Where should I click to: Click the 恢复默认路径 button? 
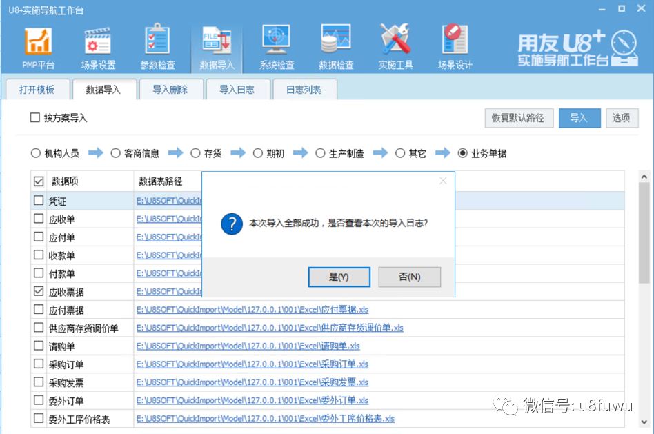[519, 118]
